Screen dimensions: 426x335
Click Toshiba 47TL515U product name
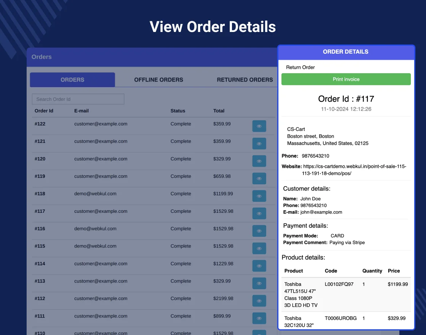(x=301, y=295)
